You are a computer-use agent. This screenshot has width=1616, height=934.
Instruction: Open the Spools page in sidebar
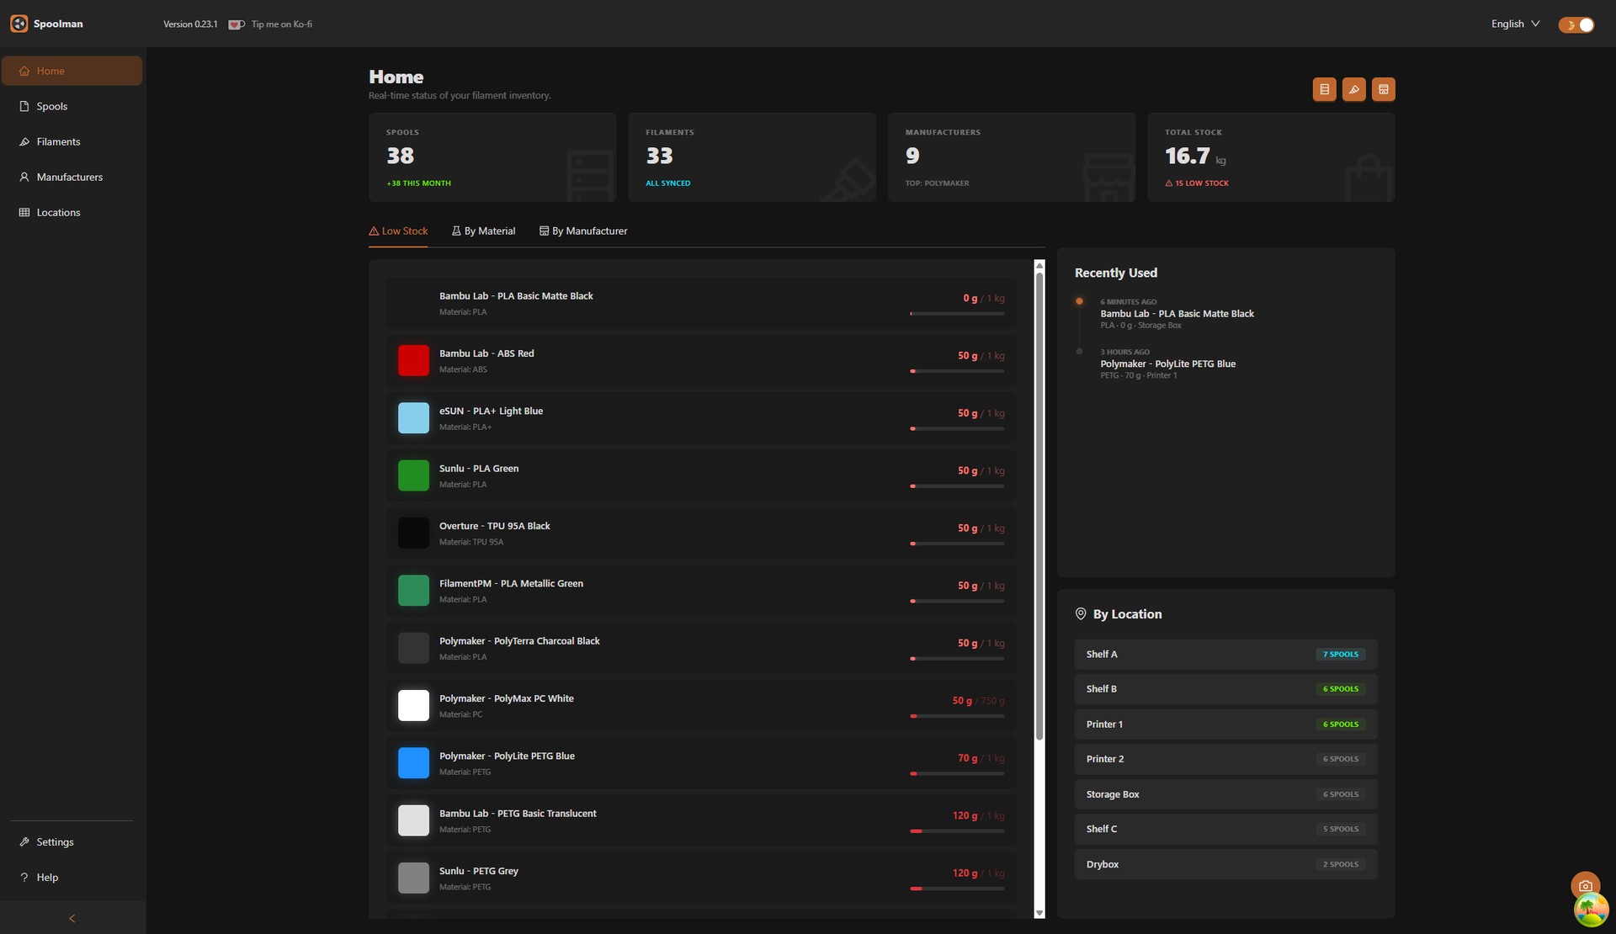(x=72, y=106)
